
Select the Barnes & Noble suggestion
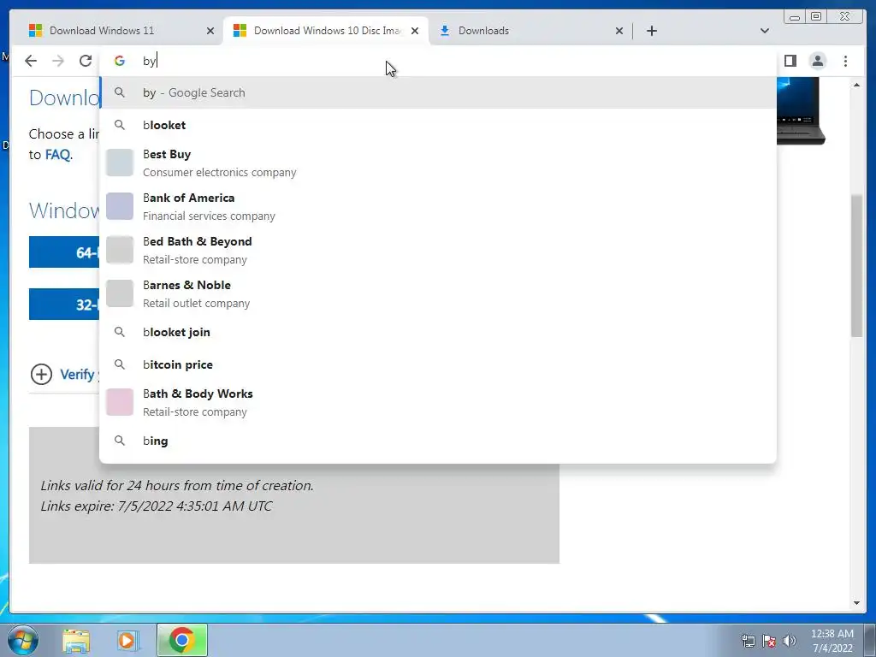pyautogui.click(x=438, y=293)
